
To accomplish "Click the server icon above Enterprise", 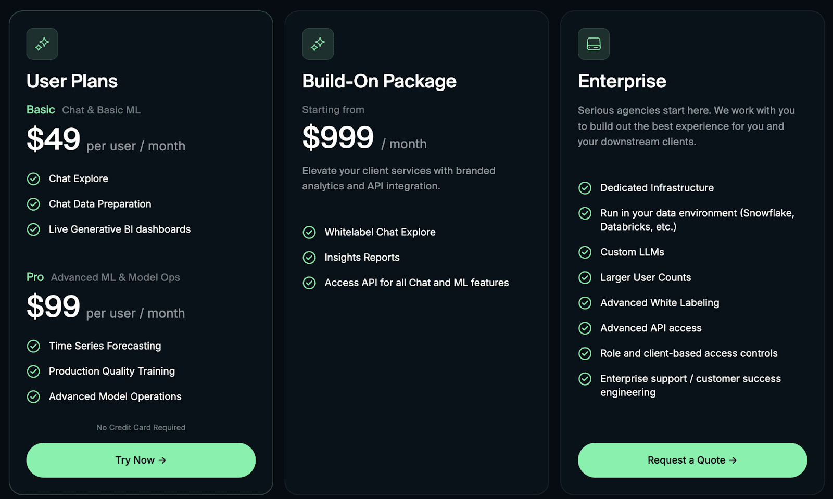I will click(594, 44).
